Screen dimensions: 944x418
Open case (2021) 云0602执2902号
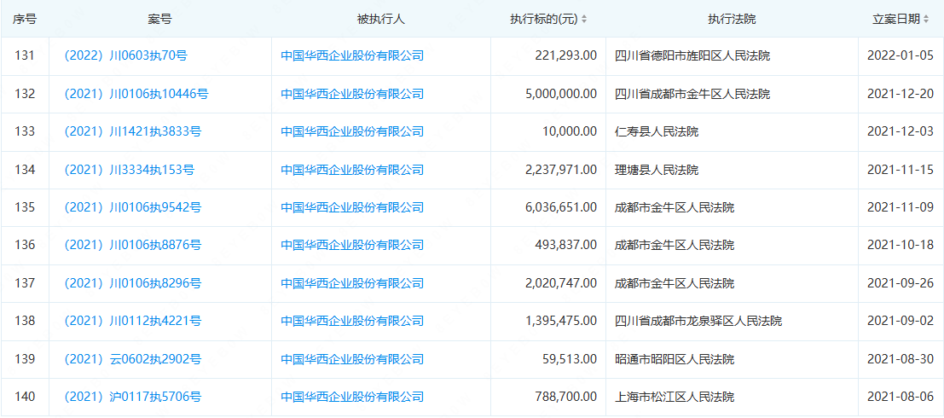click(132, 359)
